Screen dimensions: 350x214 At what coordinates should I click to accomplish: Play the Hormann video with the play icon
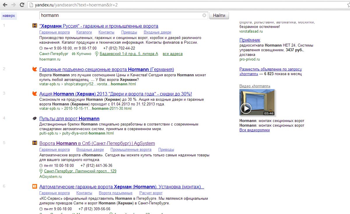click(246, 108)
